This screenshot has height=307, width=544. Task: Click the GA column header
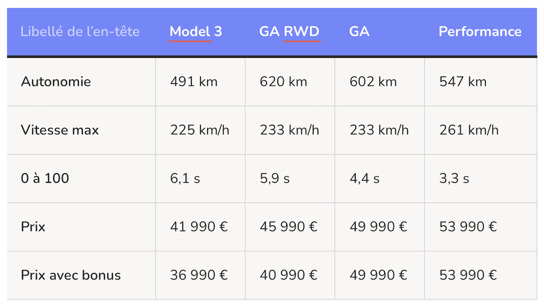click(x=359, y=31)
